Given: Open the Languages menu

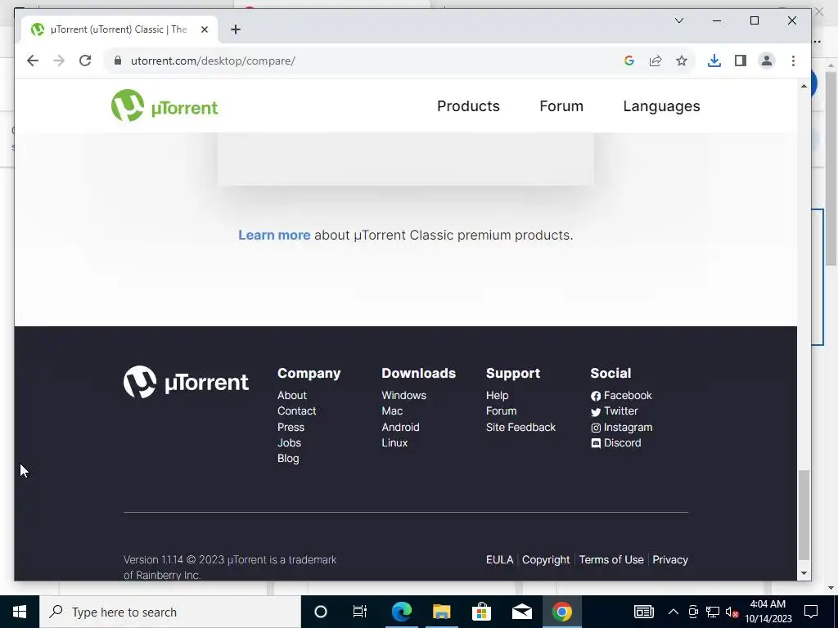Looking at the screenshot, I should pos(661,106).
